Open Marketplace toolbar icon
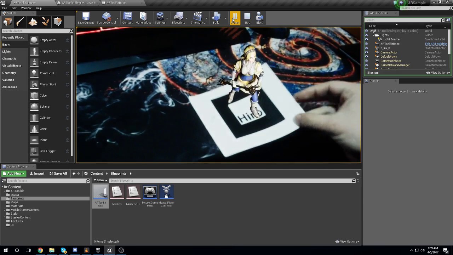453x255 pixels. pos(143,18)
